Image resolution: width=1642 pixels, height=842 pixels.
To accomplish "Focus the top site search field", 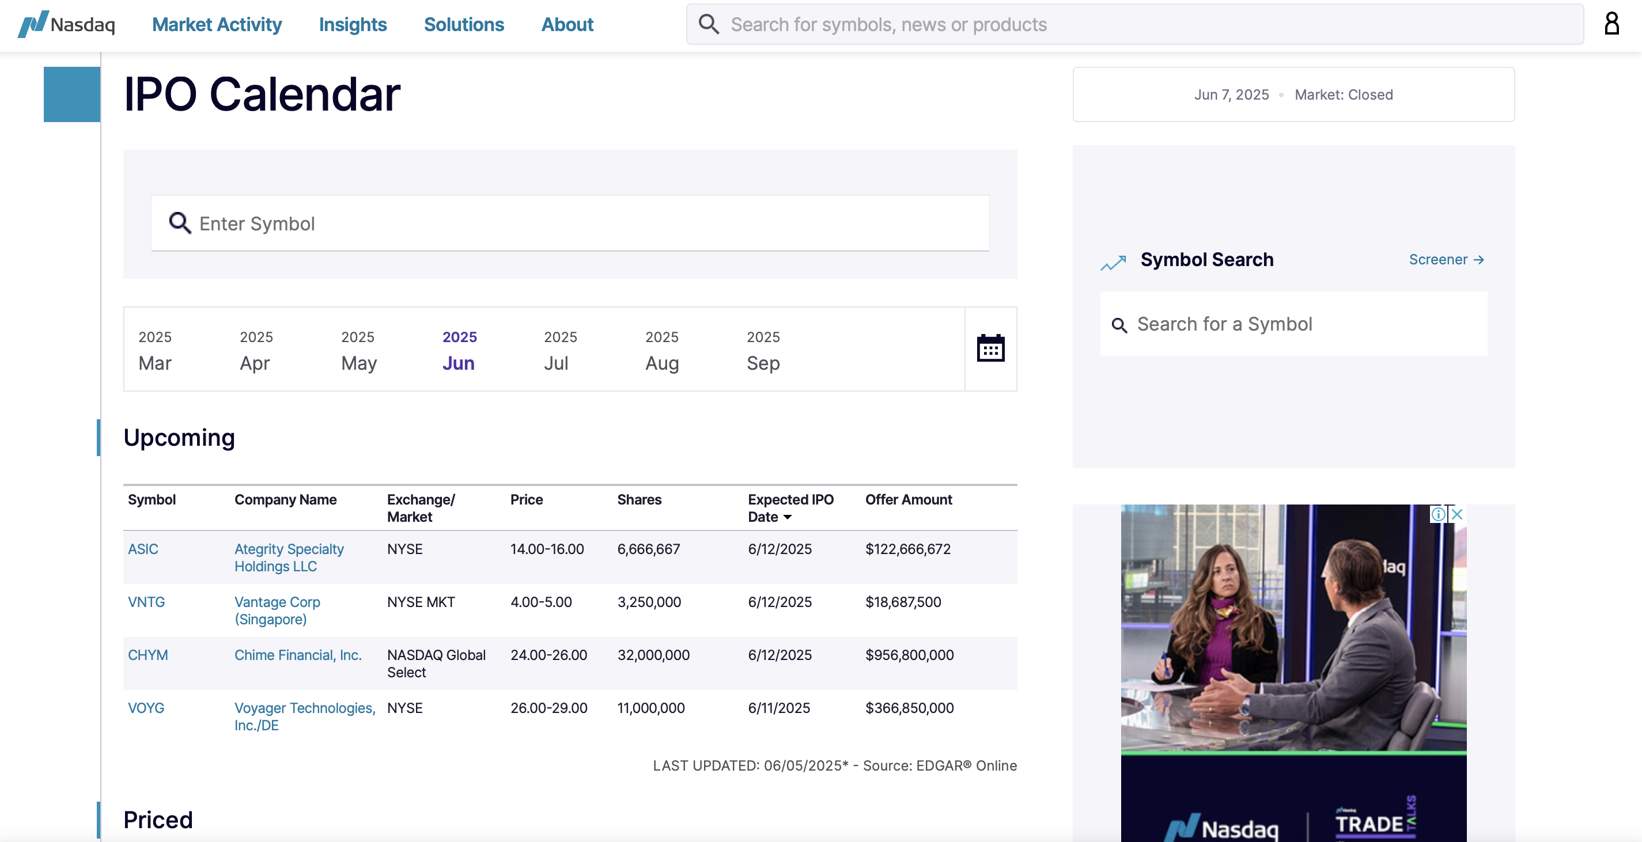I will pyautogui.click(x=1134, y=24).
